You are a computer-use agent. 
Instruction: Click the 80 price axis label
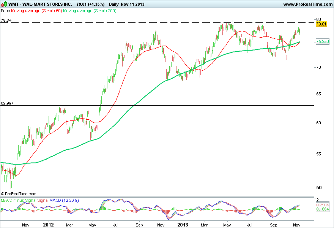tap(319, 19)
